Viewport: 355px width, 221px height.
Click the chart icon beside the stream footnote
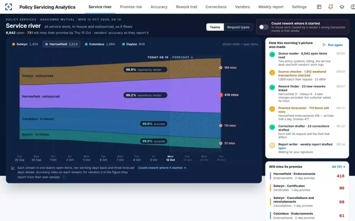pos(13,168)
